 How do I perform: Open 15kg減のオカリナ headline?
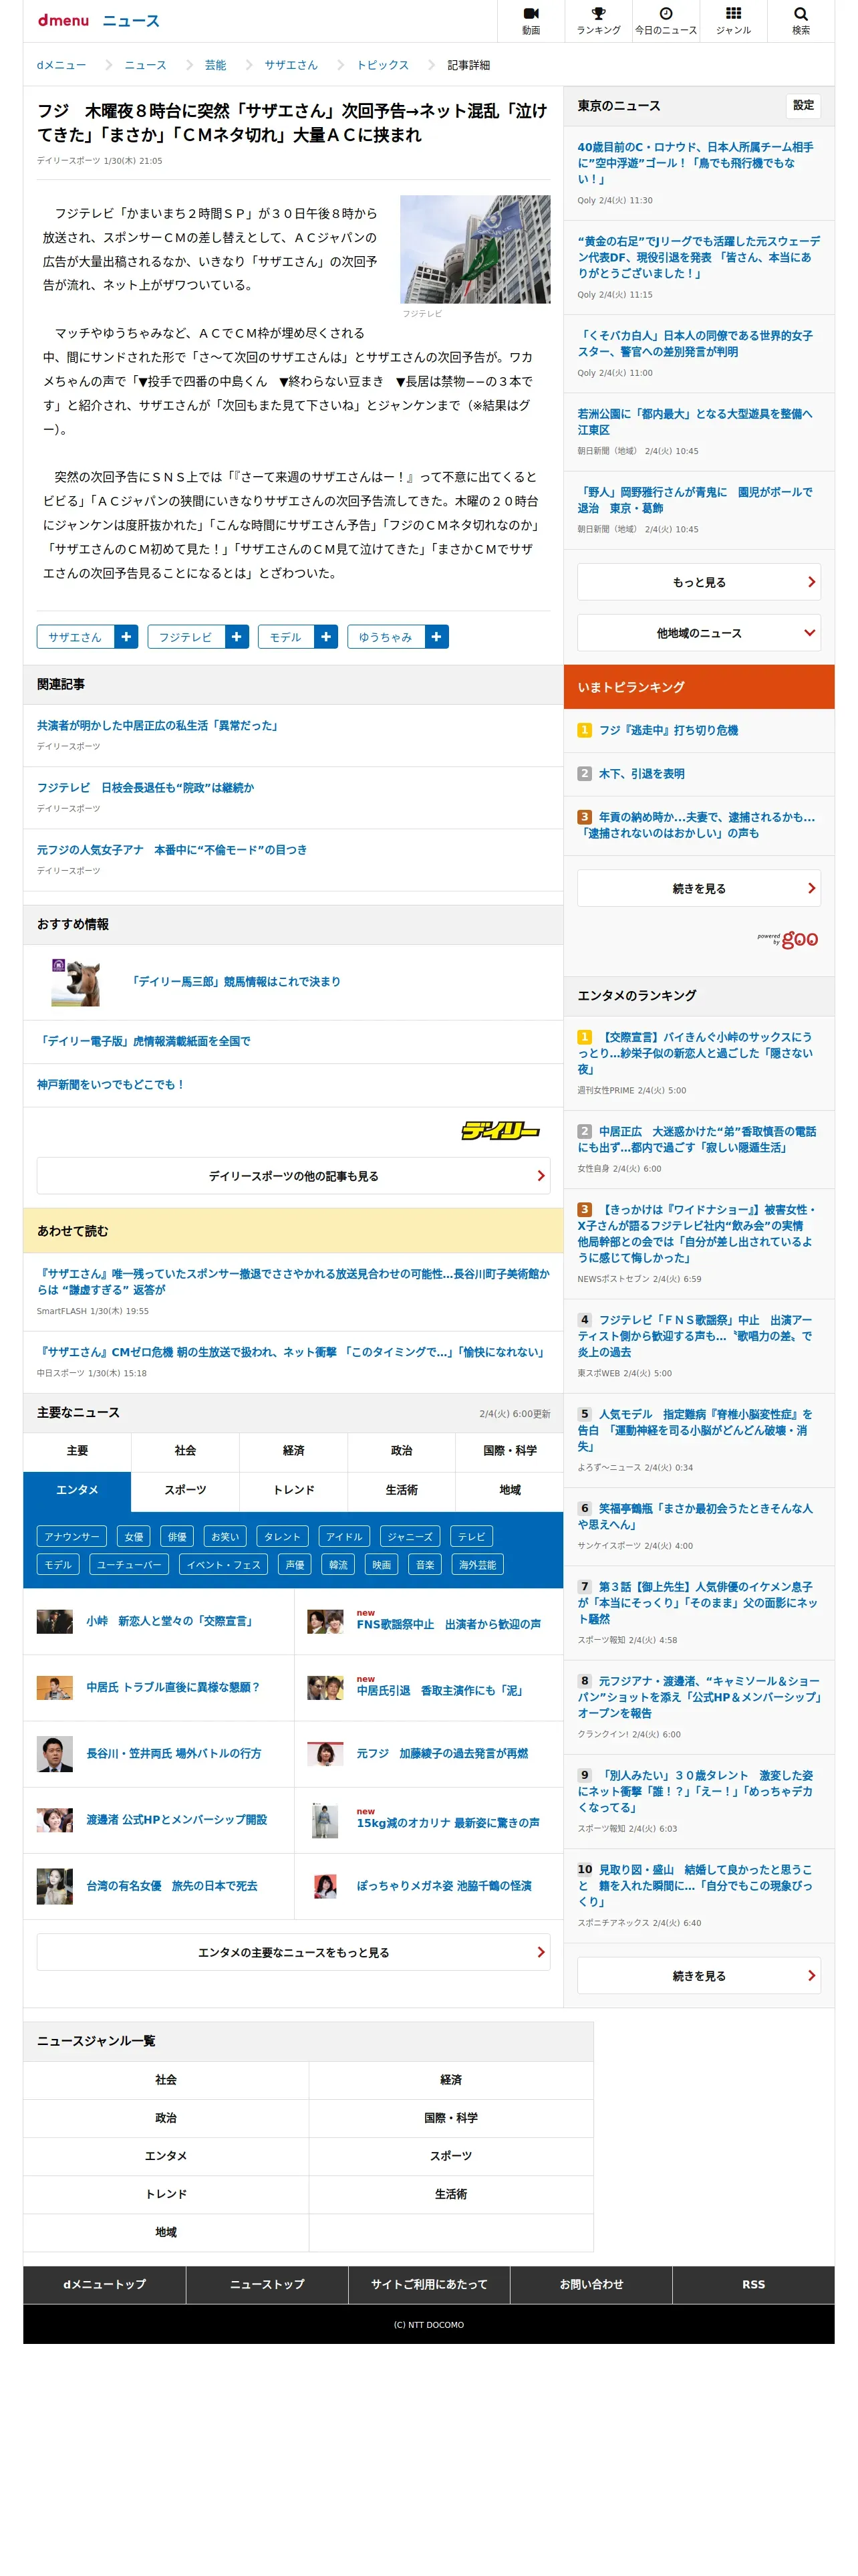pos(448,1822)
